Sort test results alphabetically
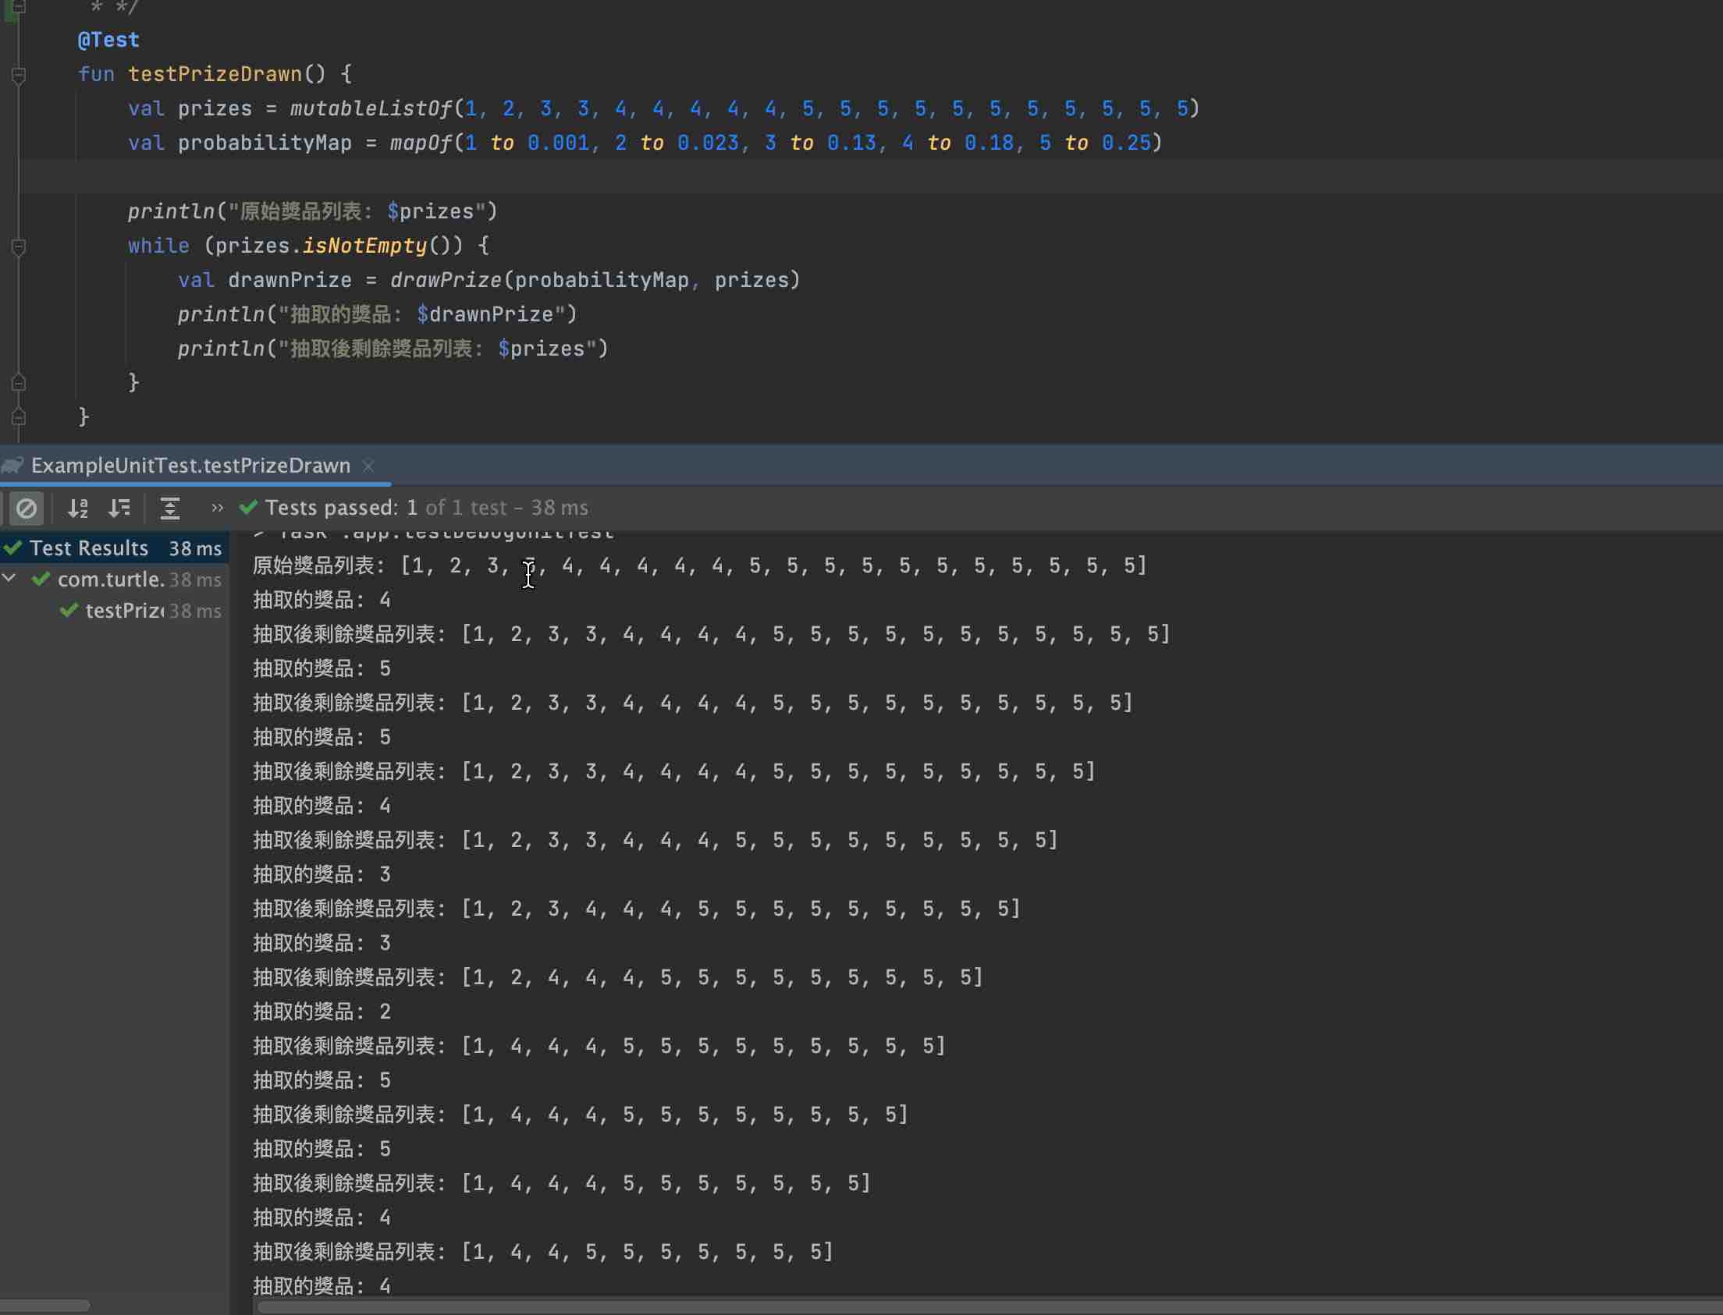Screen dimensions: 1723x1315 click(76, 509)
